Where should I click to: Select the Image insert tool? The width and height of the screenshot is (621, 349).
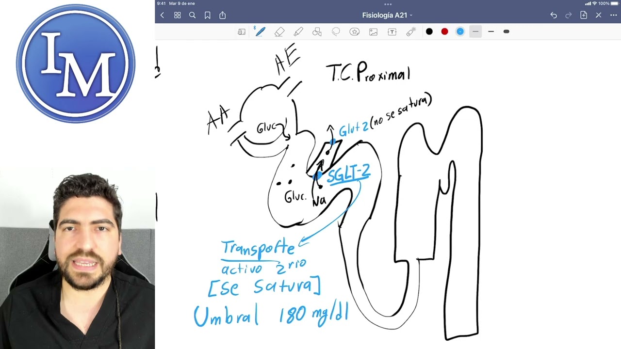click(373, 32)
